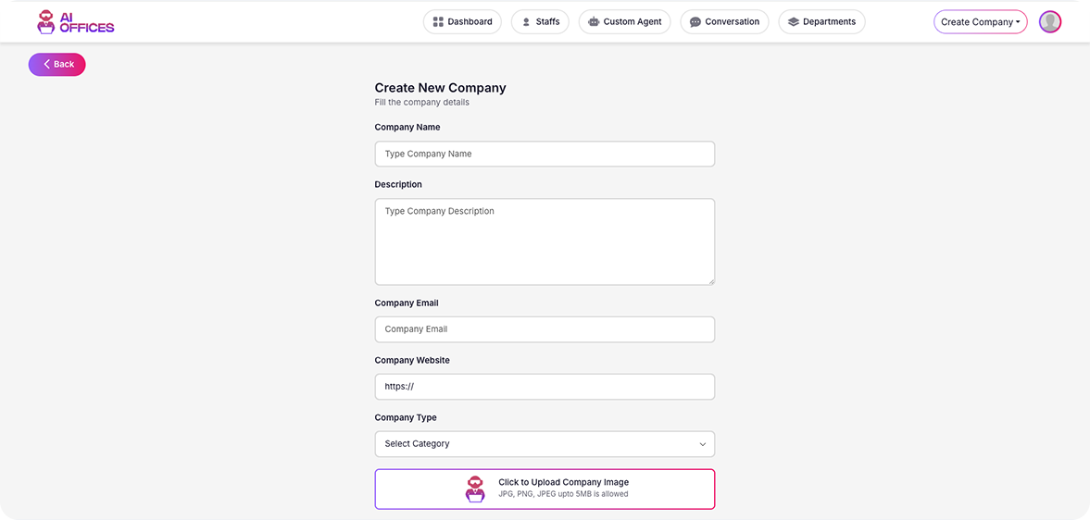This screenshot has height=520, width=1090.
Task: Click the mascot icon in upload box
Action: pos(475,489)
